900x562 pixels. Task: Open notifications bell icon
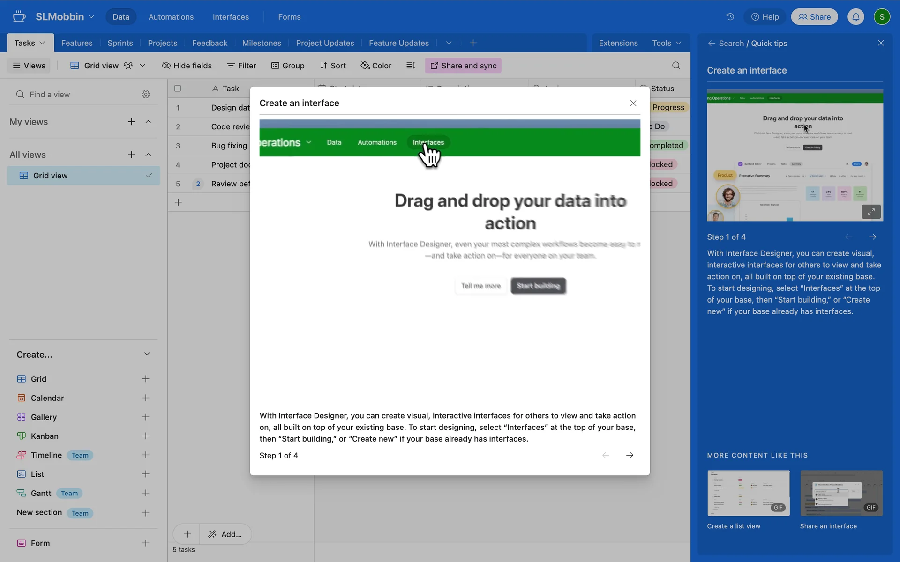855,17
